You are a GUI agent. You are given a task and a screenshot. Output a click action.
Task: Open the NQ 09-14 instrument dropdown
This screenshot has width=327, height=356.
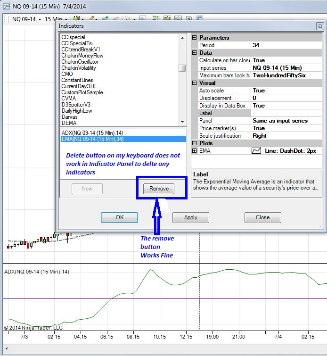coord(26,19)
